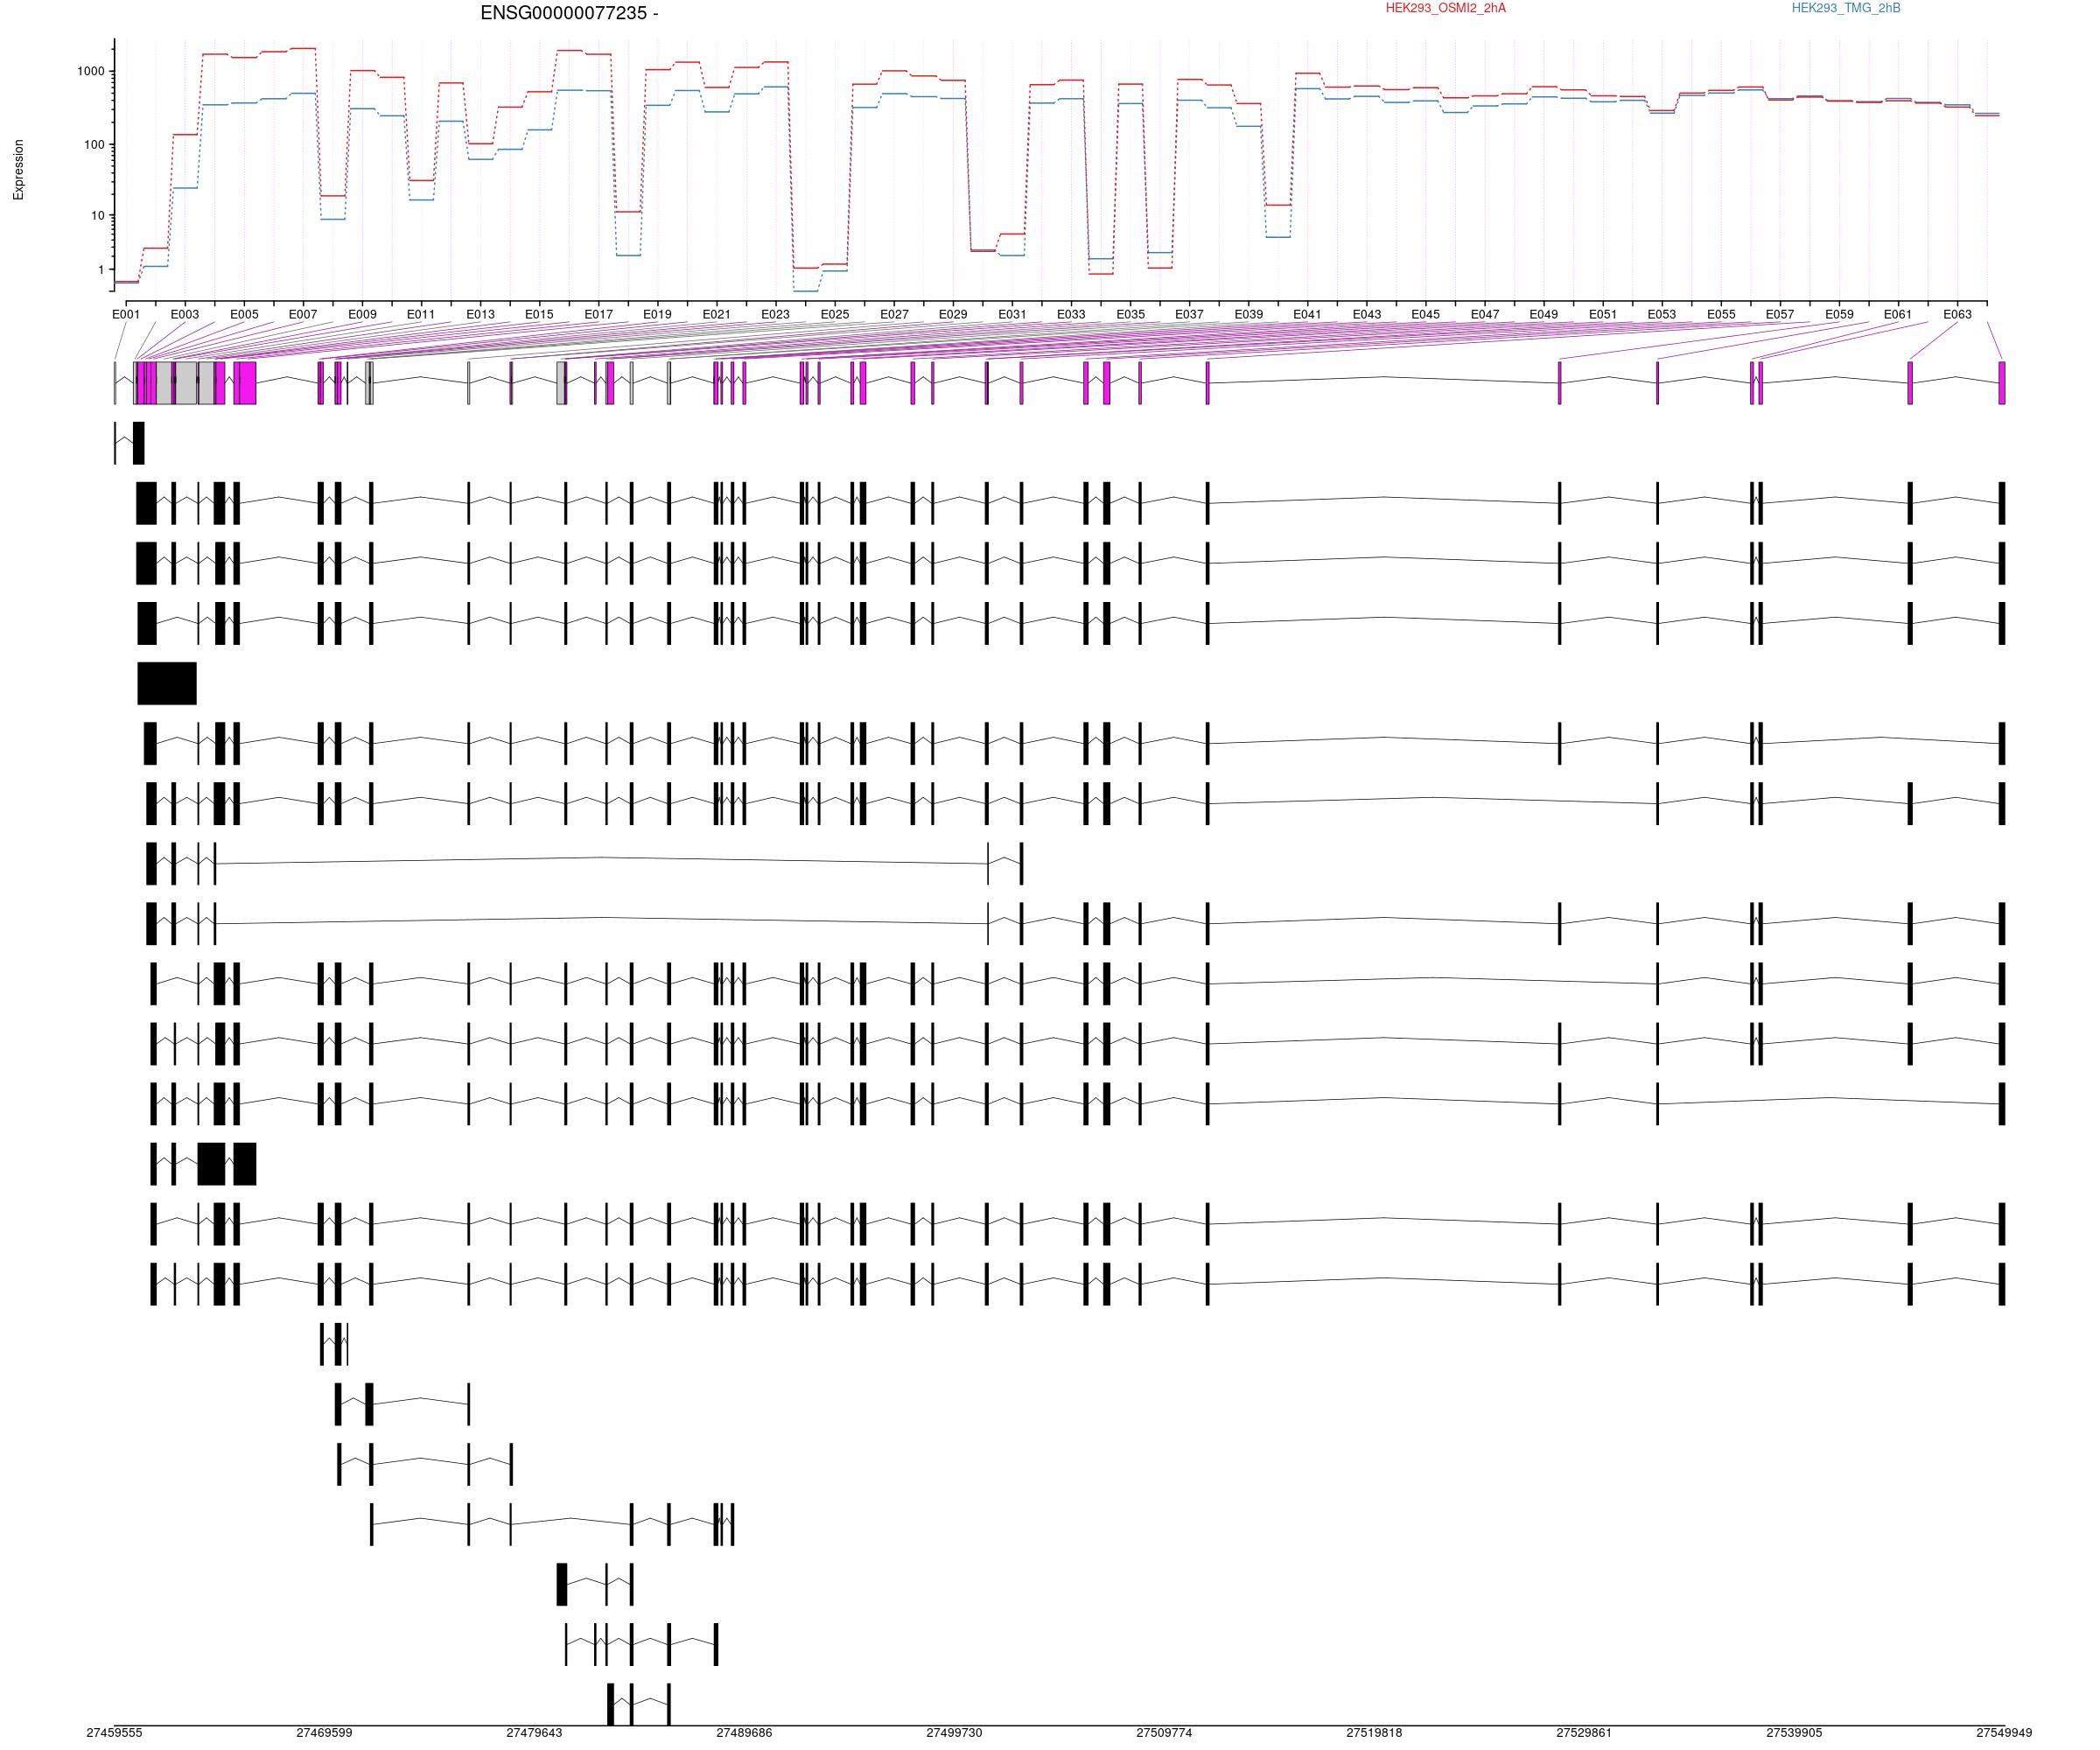The width and height of the screenshot is (2100, 1750).
Task: Click exon bin label E061
Action: 1897,314
